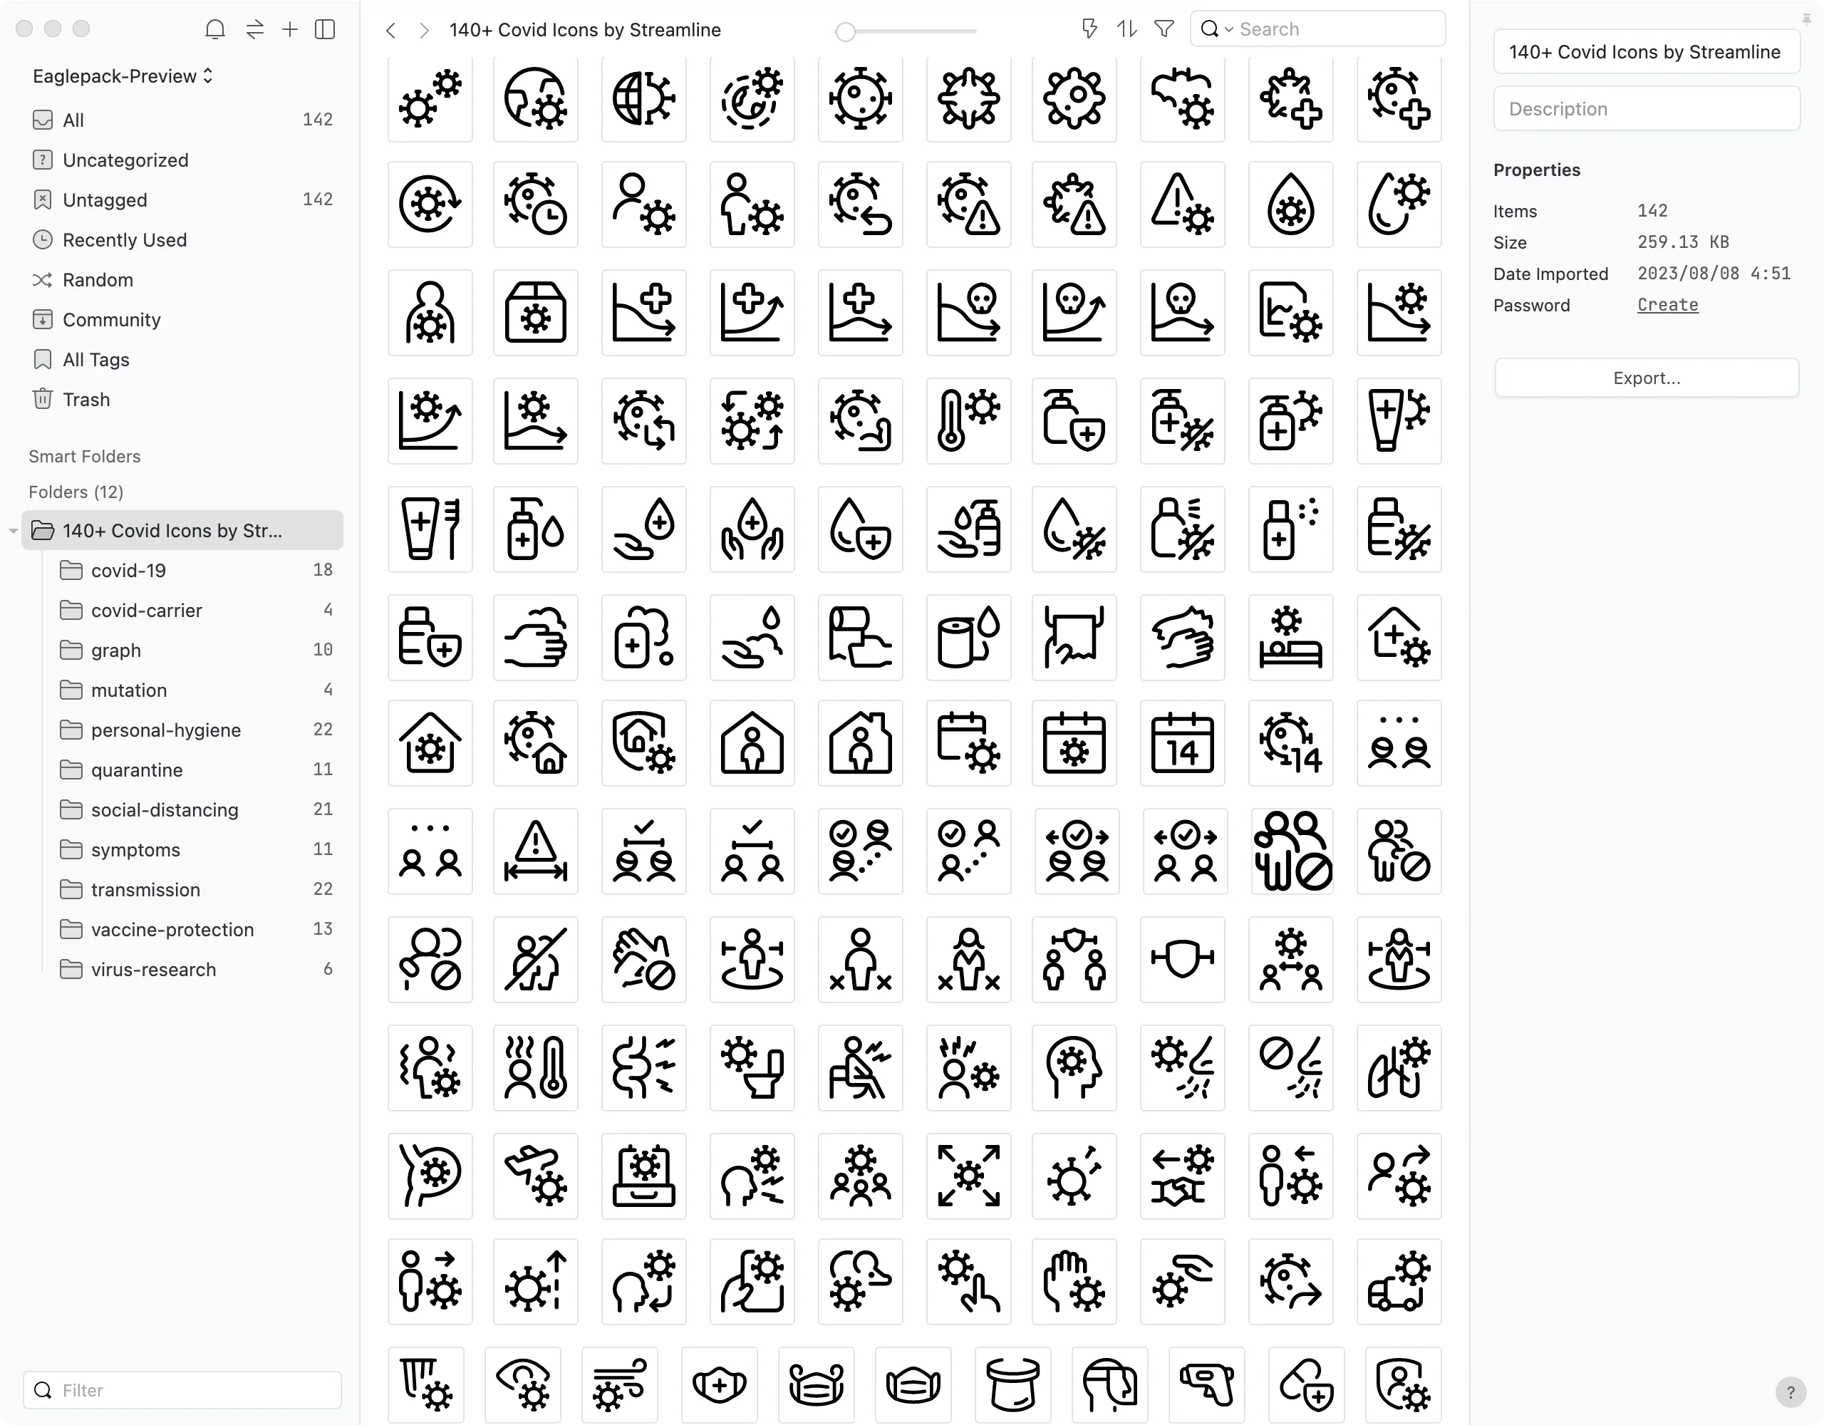Select the airplane with virus thumbnail

point(535,1176)
